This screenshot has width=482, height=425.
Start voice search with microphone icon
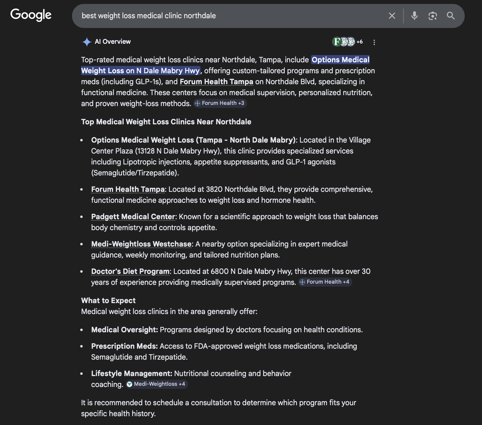point(414,16)
